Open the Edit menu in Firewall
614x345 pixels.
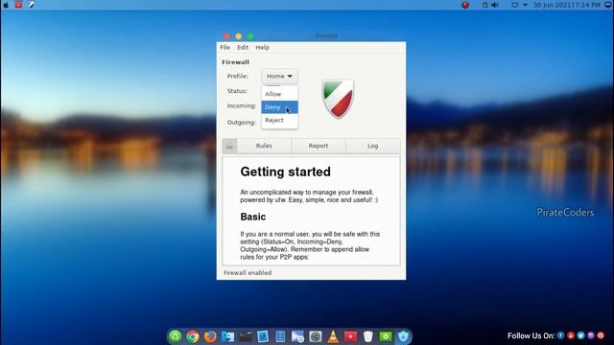point(243,47)
